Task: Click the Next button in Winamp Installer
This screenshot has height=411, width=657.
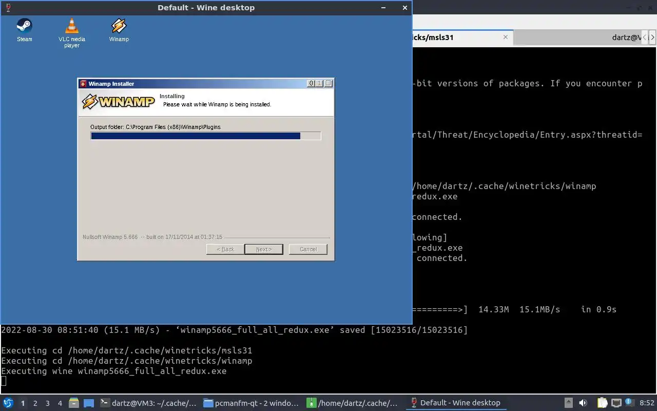Action: coord(263,249)
